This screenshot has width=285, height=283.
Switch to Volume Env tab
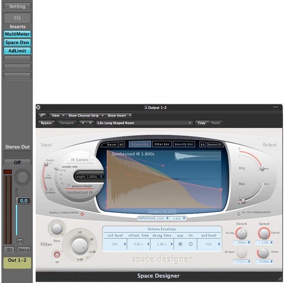(140, 144)
